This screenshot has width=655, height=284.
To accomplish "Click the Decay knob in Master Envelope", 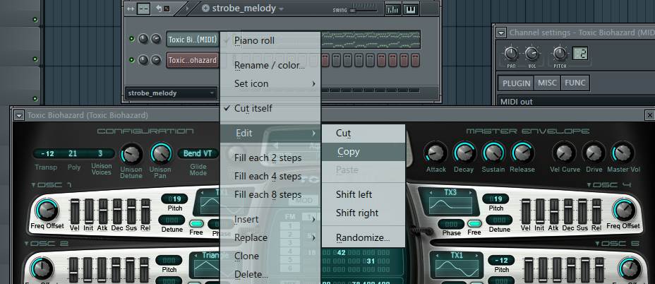I will 464,153.
